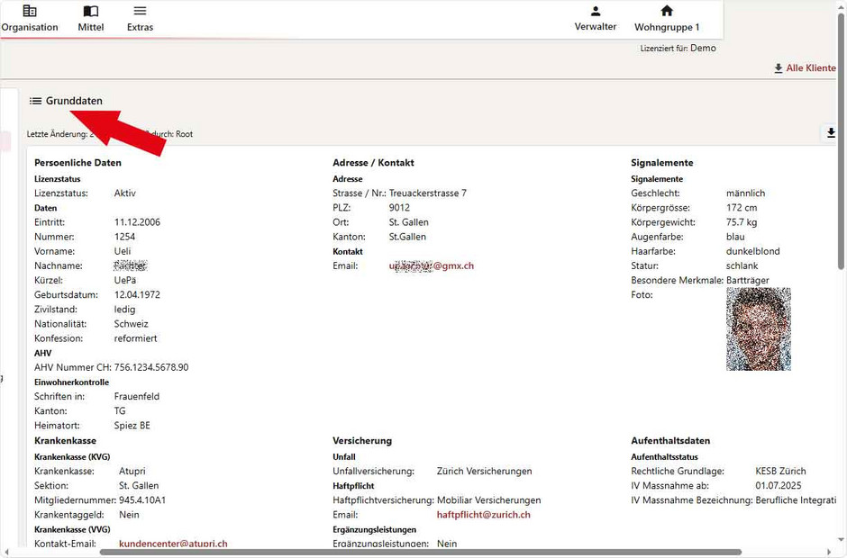Viewport: 847px width, 558px height.
Task: Expand the Versicherung section heading
Action: (362, 440)
